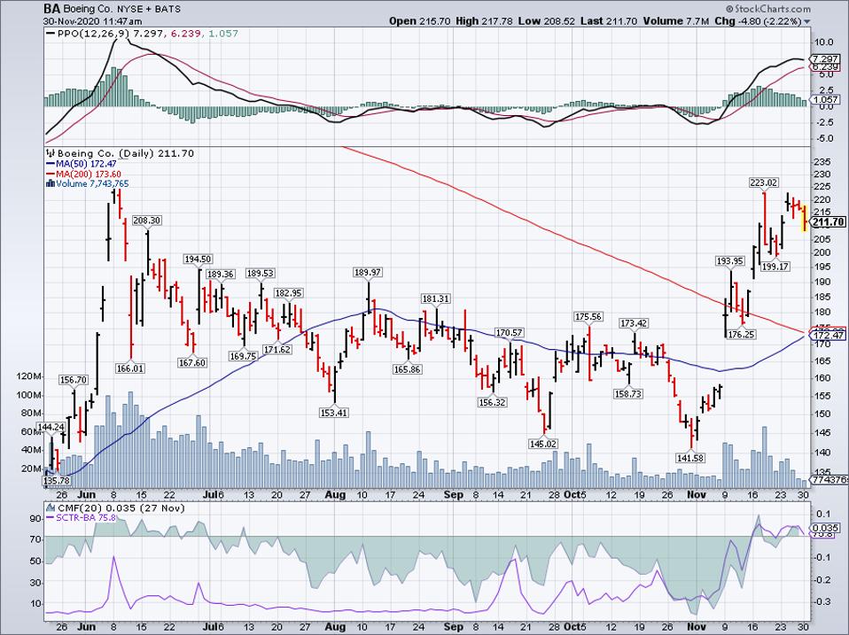The width and height of the screenshot is (849, 635).
Task: Select the BA ticker symbol in the header
Action: tap(52, 9)
